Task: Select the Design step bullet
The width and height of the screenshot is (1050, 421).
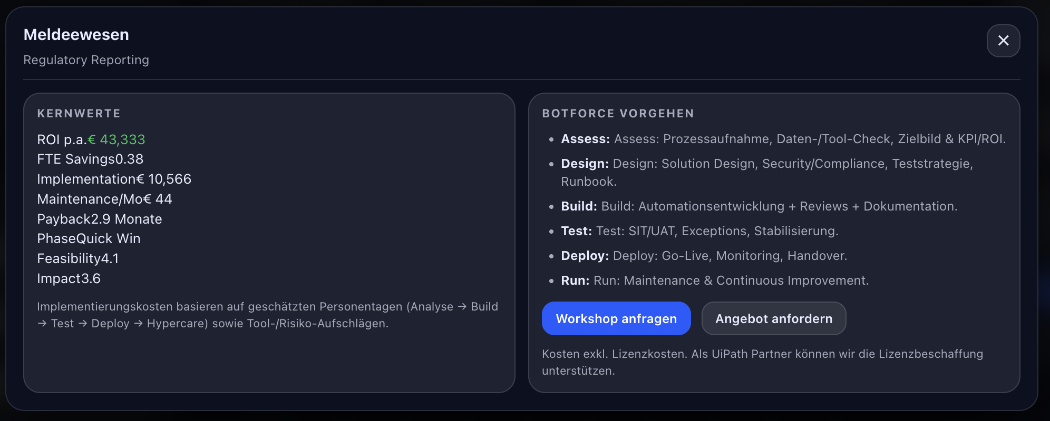Action: click(x=766, y=164)
